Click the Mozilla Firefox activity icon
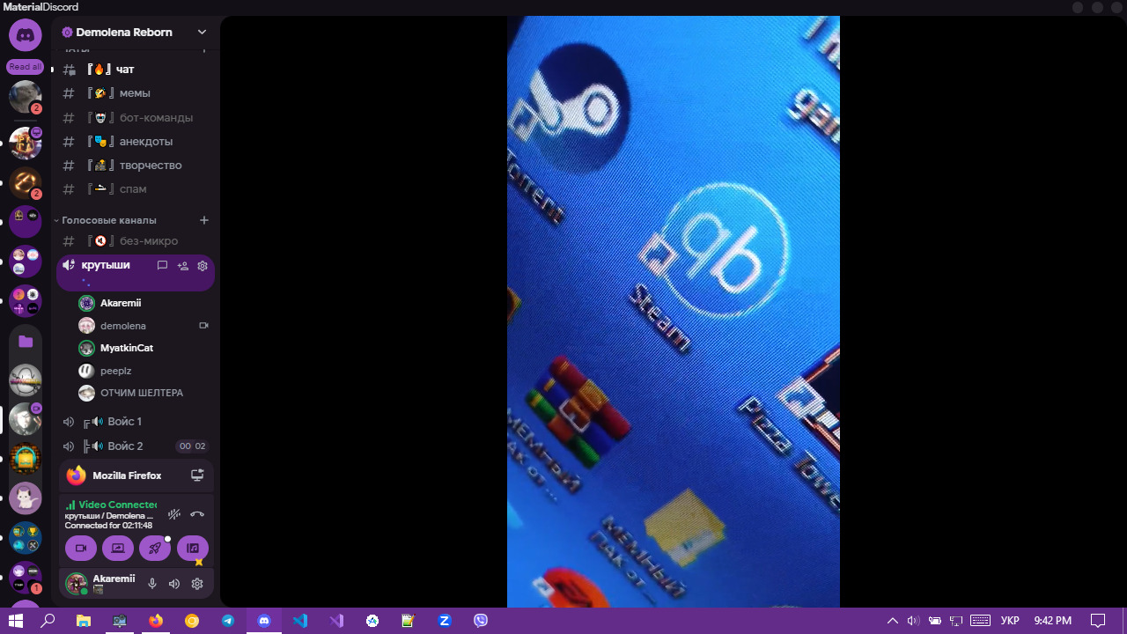The width and height of the screenshot is (1127, 634). pyautogui.click(x=77, y=475)
